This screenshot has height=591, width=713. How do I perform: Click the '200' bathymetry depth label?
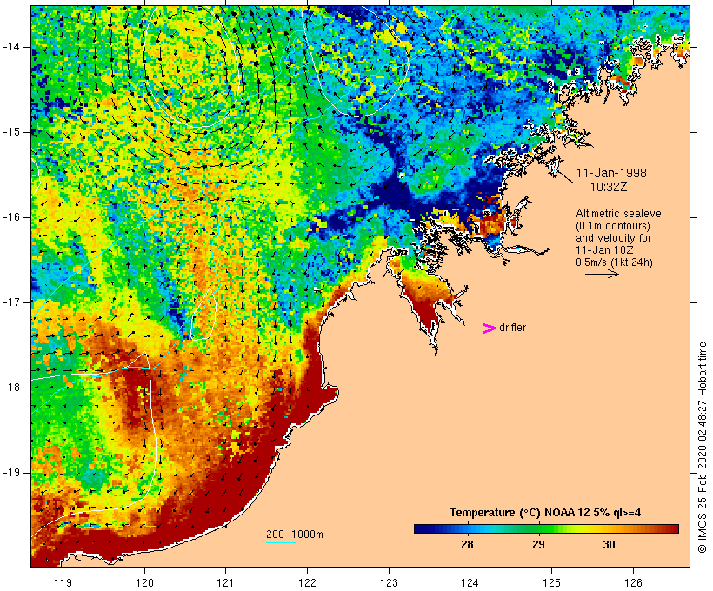[x=275, y=535]
